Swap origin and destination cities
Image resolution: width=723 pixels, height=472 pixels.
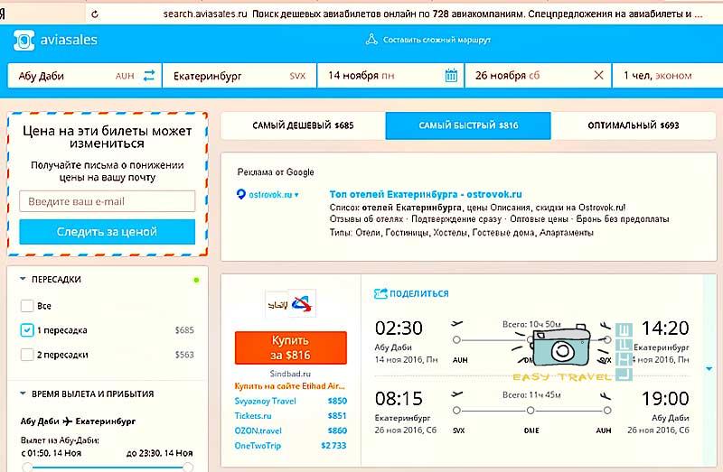[x=149, y=76]
